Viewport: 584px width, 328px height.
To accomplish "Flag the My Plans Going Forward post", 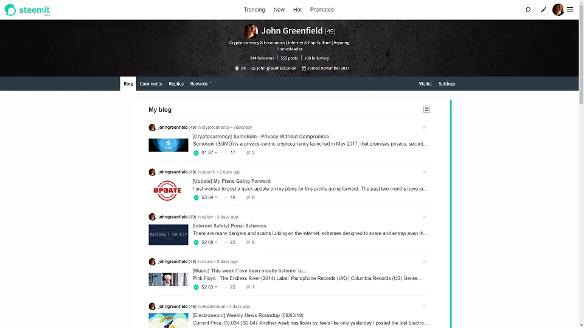I will click(424, 172).
